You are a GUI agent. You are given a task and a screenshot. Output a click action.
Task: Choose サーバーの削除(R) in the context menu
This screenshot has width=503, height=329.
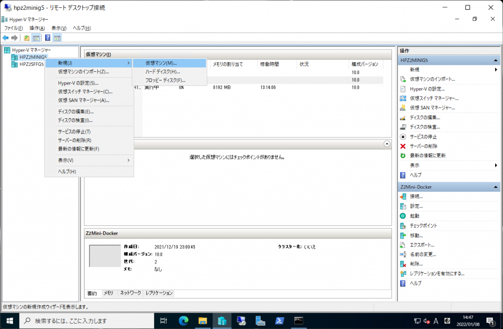click(x=89, y=140)
